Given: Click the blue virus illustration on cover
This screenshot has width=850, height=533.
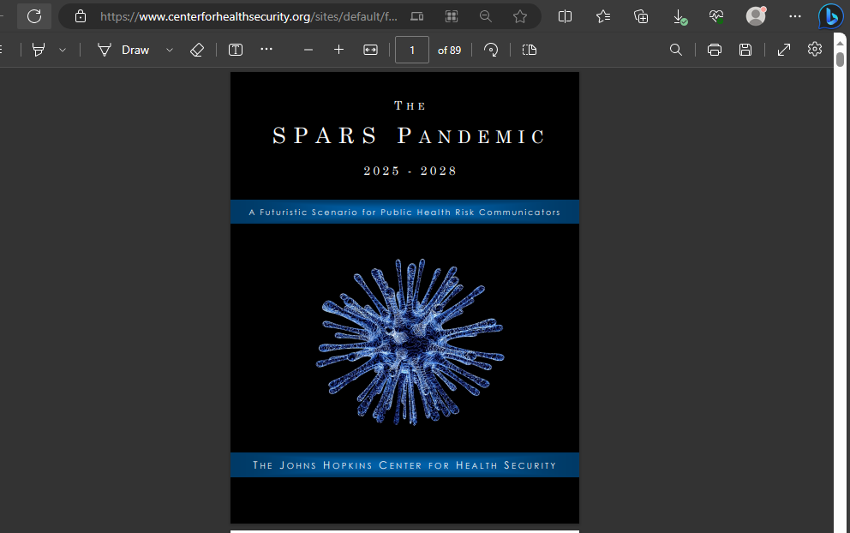Looking at the screenshot, I should coord(410,341).
